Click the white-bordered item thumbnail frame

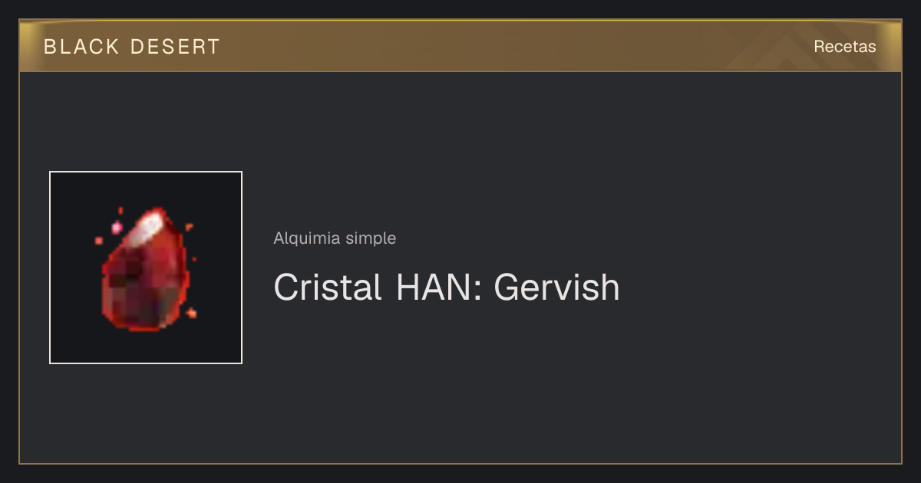click(x=146, y=268)
